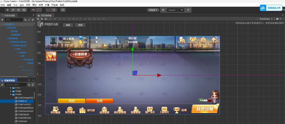Viewport: 285px width, 124px height.
Task: Expand the Image folder in assets
Action: [11, 91]
